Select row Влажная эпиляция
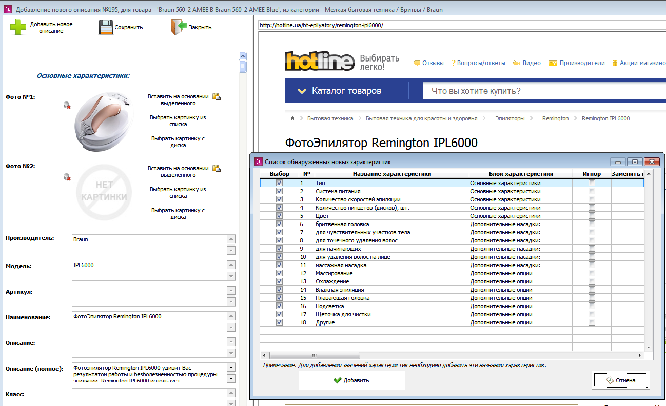This screenshot has height=406, width=666. (x=452, y=290)
